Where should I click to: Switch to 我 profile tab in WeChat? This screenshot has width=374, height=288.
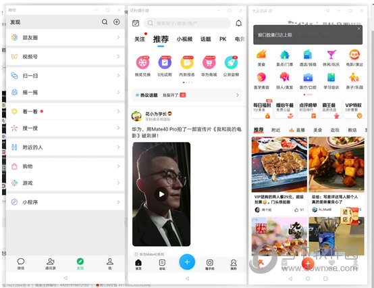110,264
